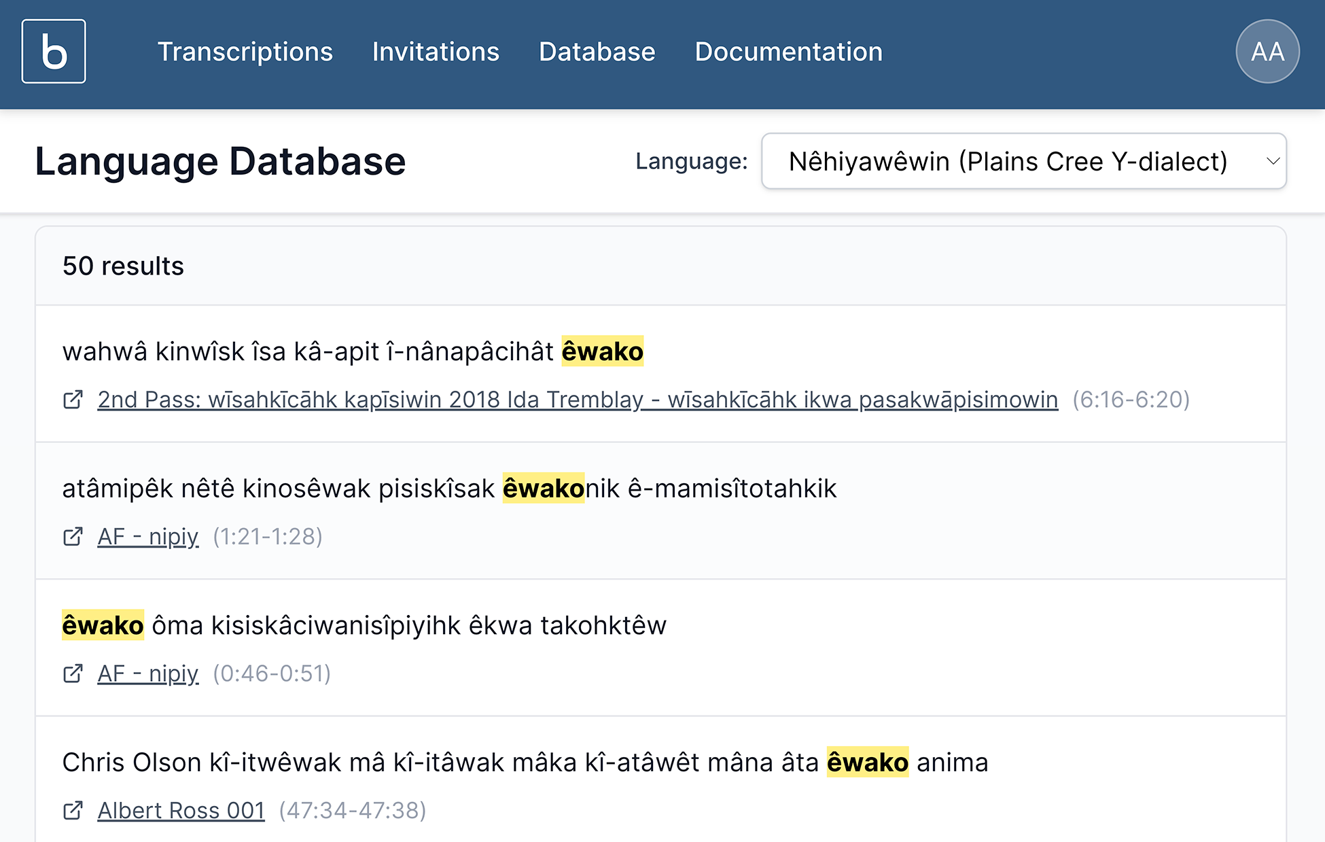Click the highlighted êwako in first result
The width and height of the screenshot is (1325, 842).
pyautogui.click(x=602, y=351)
